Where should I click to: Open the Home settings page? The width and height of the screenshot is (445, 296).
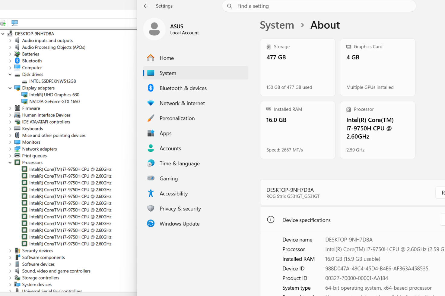point(195,58)
